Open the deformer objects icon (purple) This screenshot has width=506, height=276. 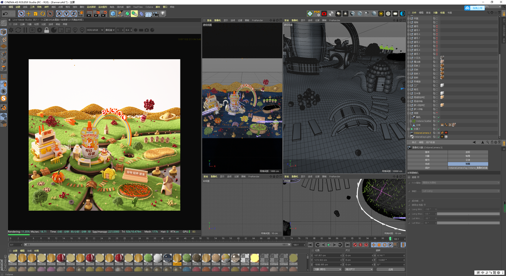[x=141, y=13]
